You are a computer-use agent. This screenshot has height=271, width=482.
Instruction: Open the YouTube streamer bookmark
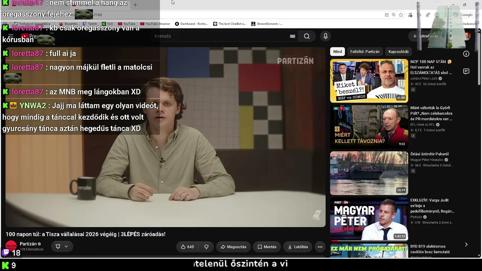[155, 24]
